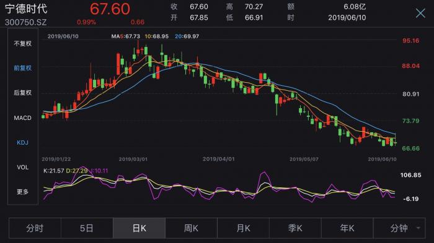Expand the 分钟 dropdown arrow
Viewport: 434px width, 243px height.
[418, 228]
